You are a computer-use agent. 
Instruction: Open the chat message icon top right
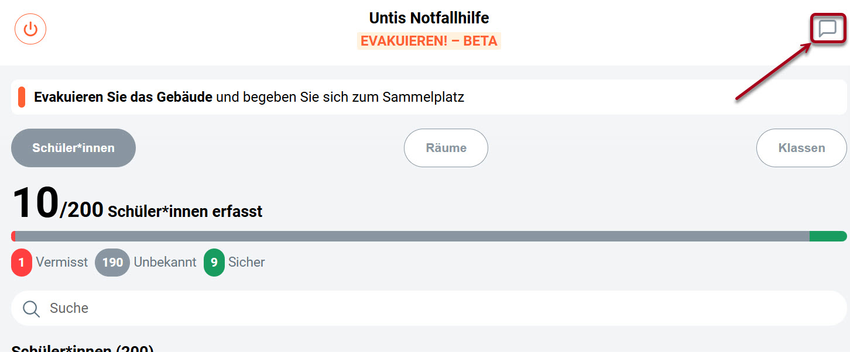827,29
